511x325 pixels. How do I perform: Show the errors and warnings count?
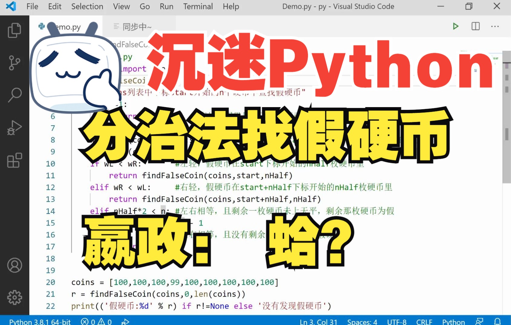pos(97,321)
